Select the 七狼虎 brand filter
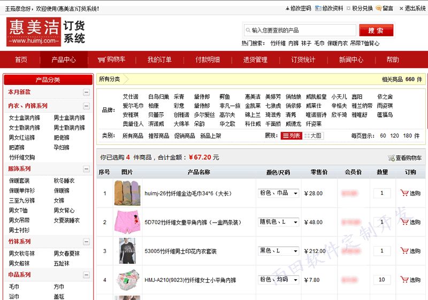Screen dimensions: 428x300 273,106
